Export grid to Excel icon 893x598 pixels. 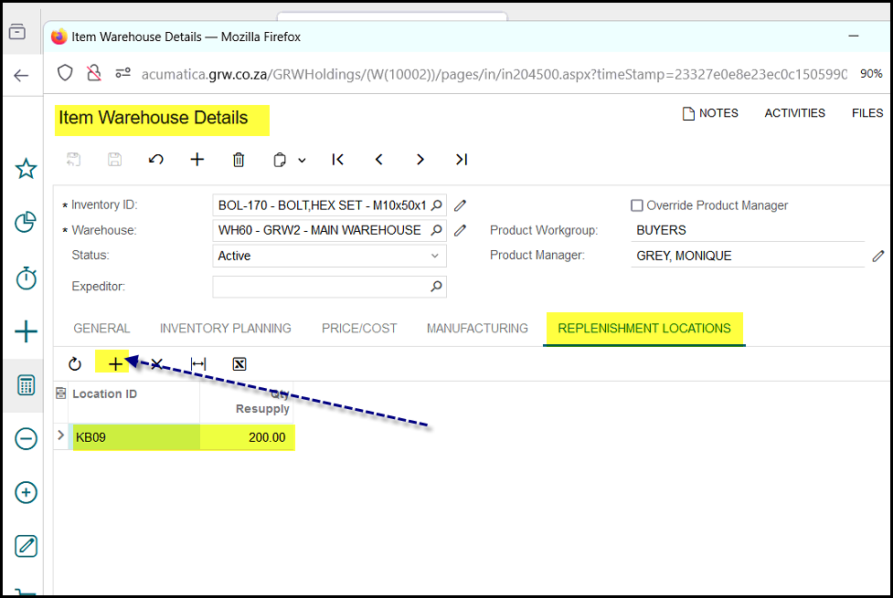coord(239,364)
